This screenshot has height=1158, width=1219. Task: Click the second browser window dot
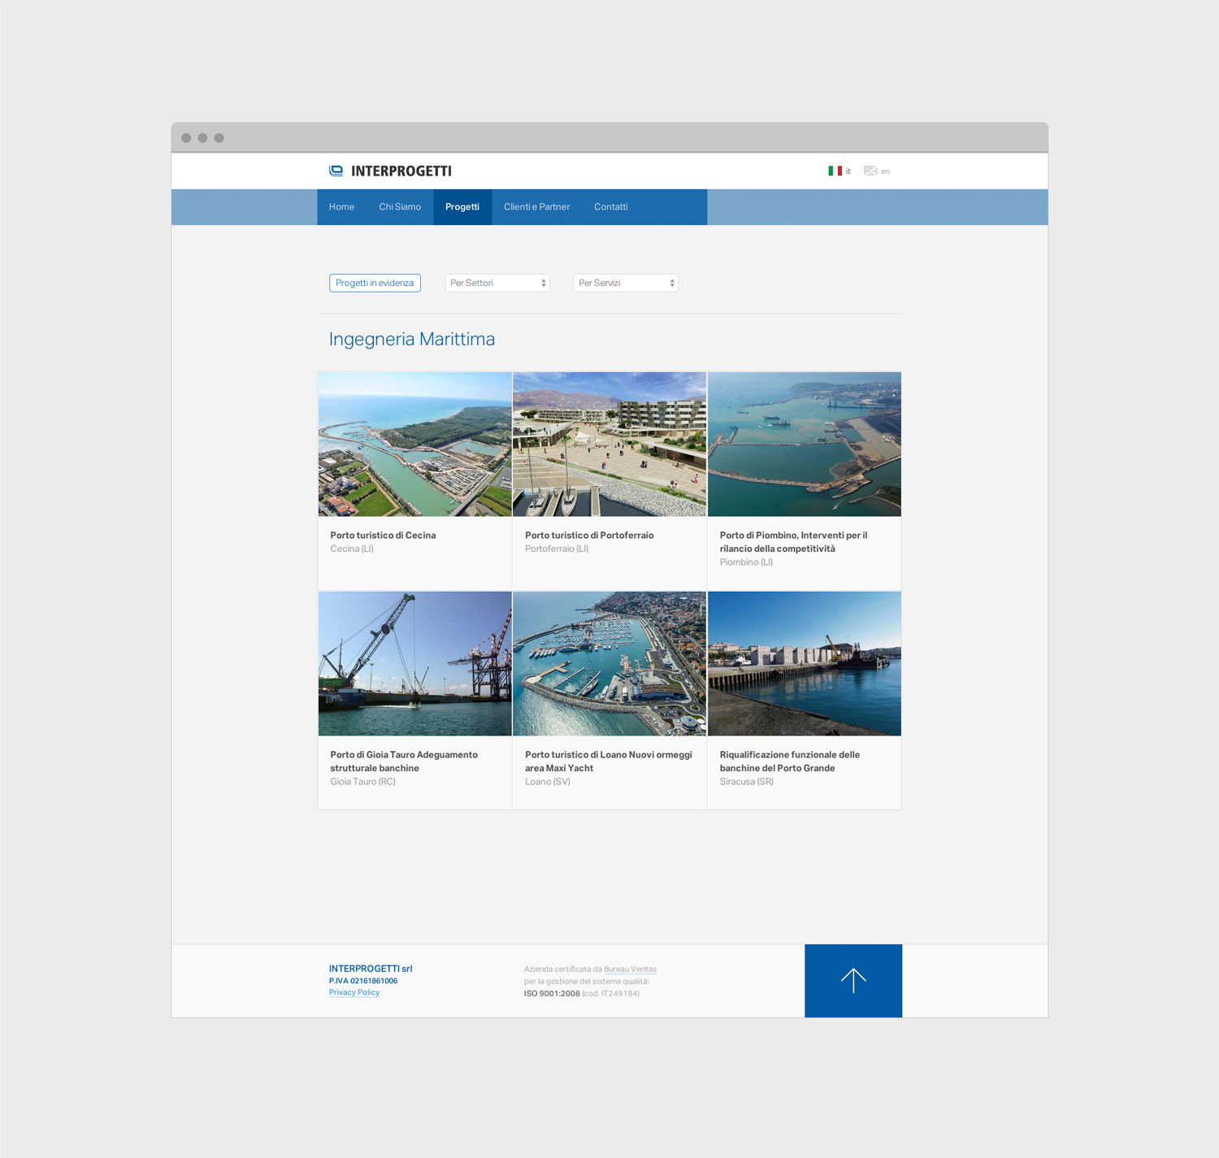202,138
